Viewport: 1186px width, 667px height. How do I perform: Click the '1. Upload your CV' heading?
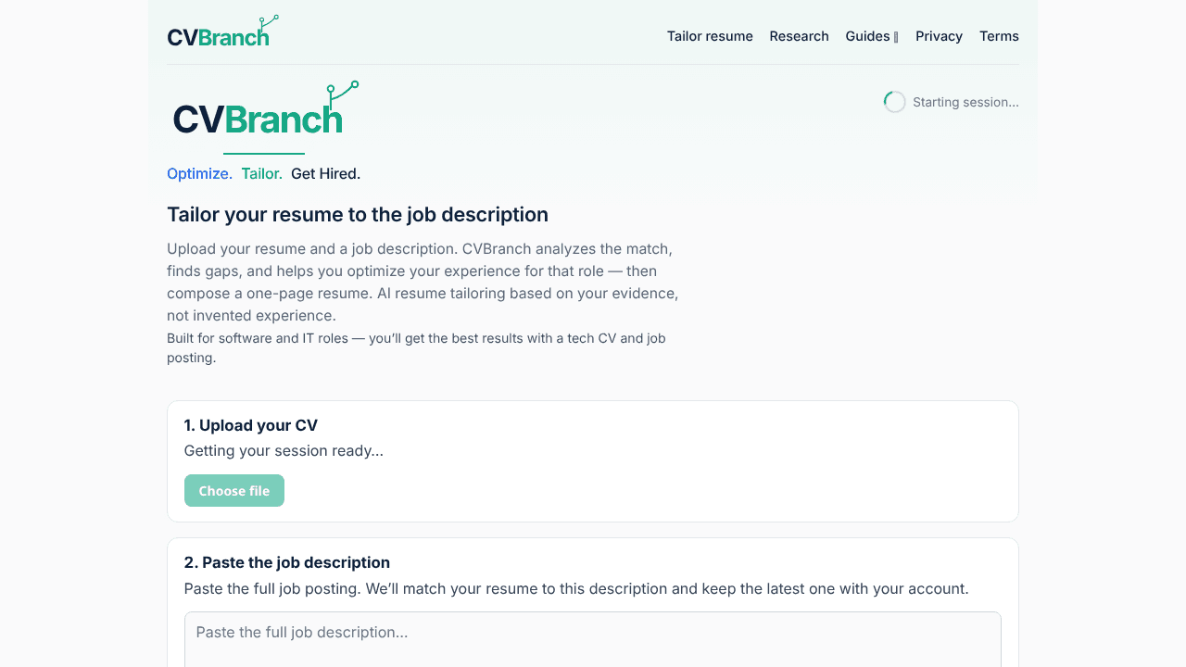coord(251,425)
